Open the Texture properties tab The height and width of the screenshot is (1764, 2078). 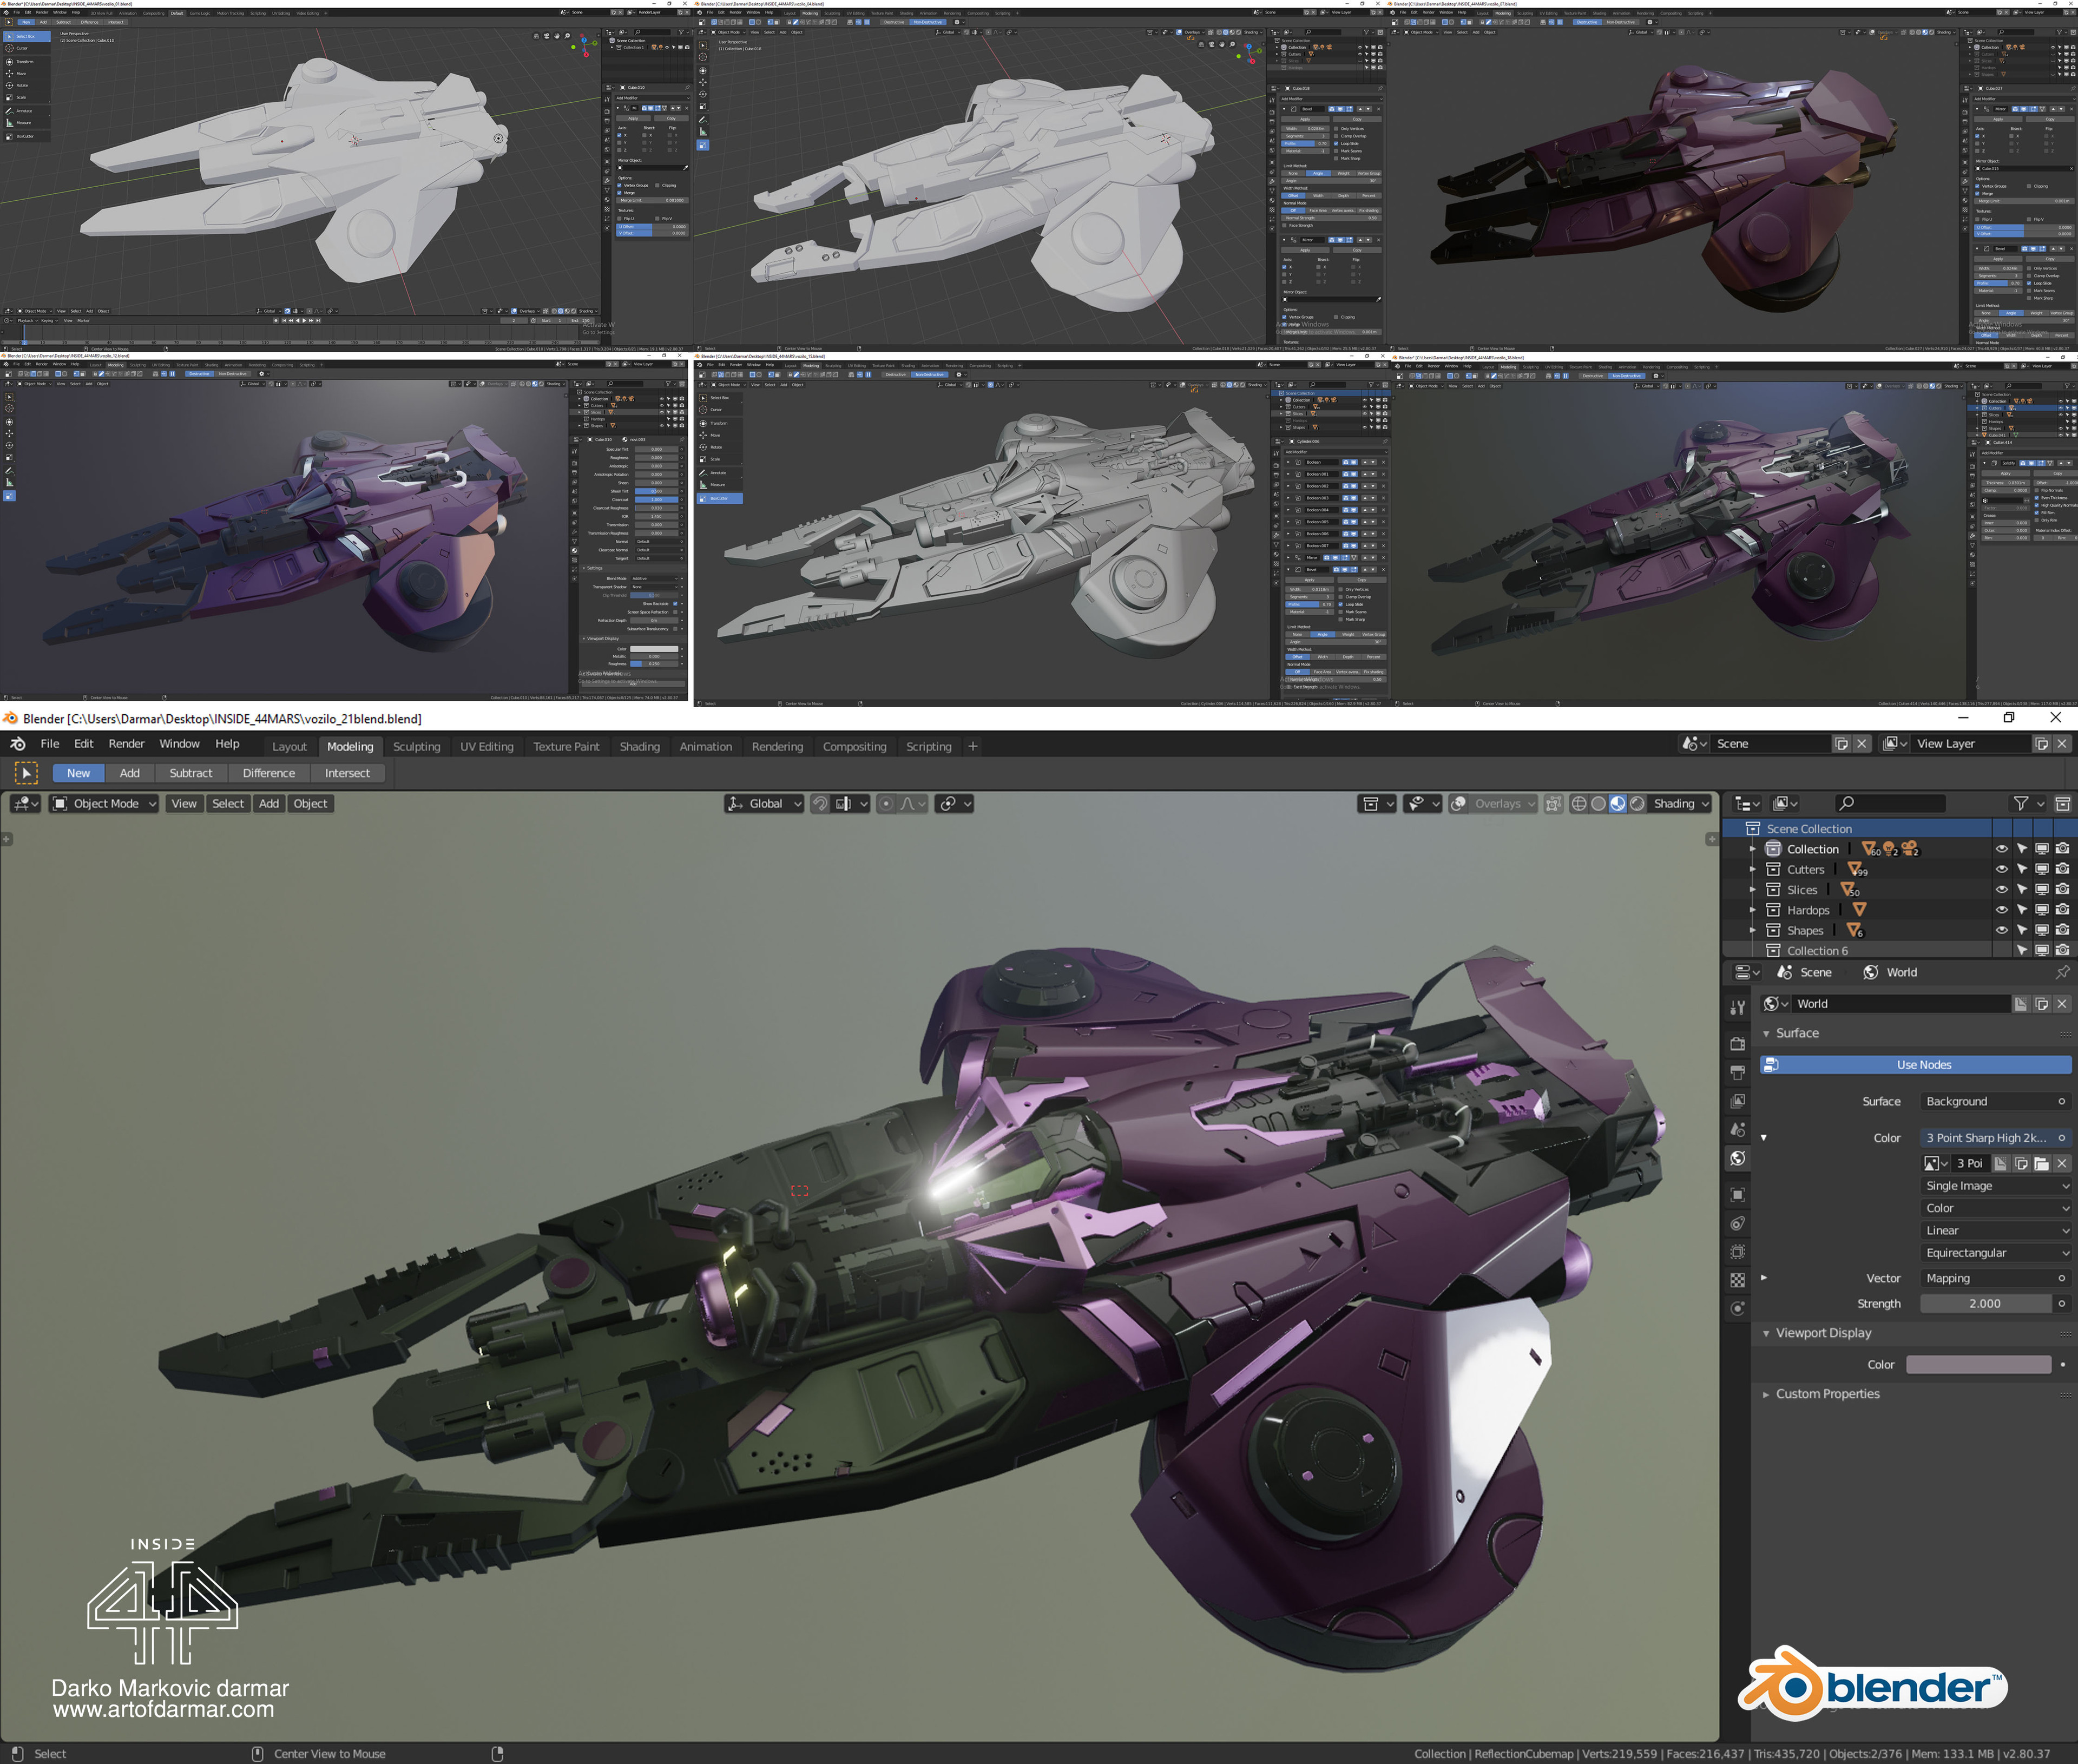(x=1738, y=1280)
